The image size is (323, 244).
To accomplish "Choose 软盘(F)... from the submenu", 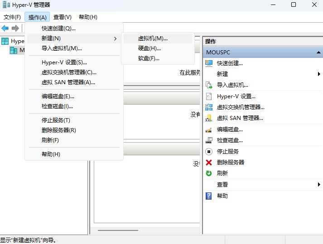I will (x=158, y=58).
